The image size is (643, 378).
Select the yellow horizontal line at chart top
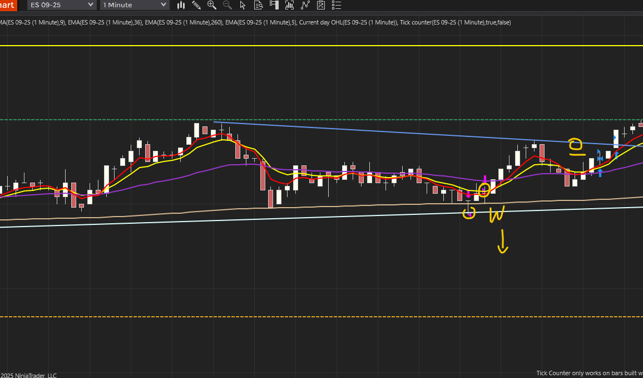click(321, 46)
